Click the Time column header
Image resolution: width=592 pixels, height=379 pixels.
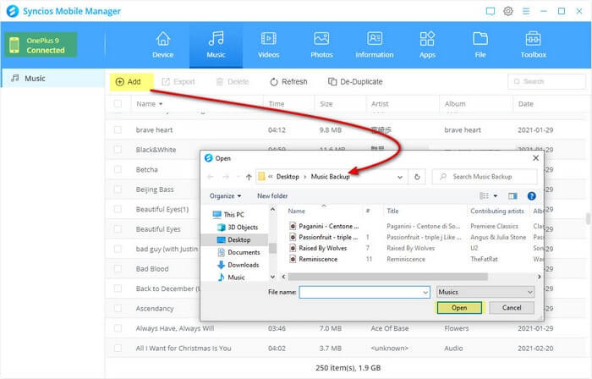(x=277, y=104)
